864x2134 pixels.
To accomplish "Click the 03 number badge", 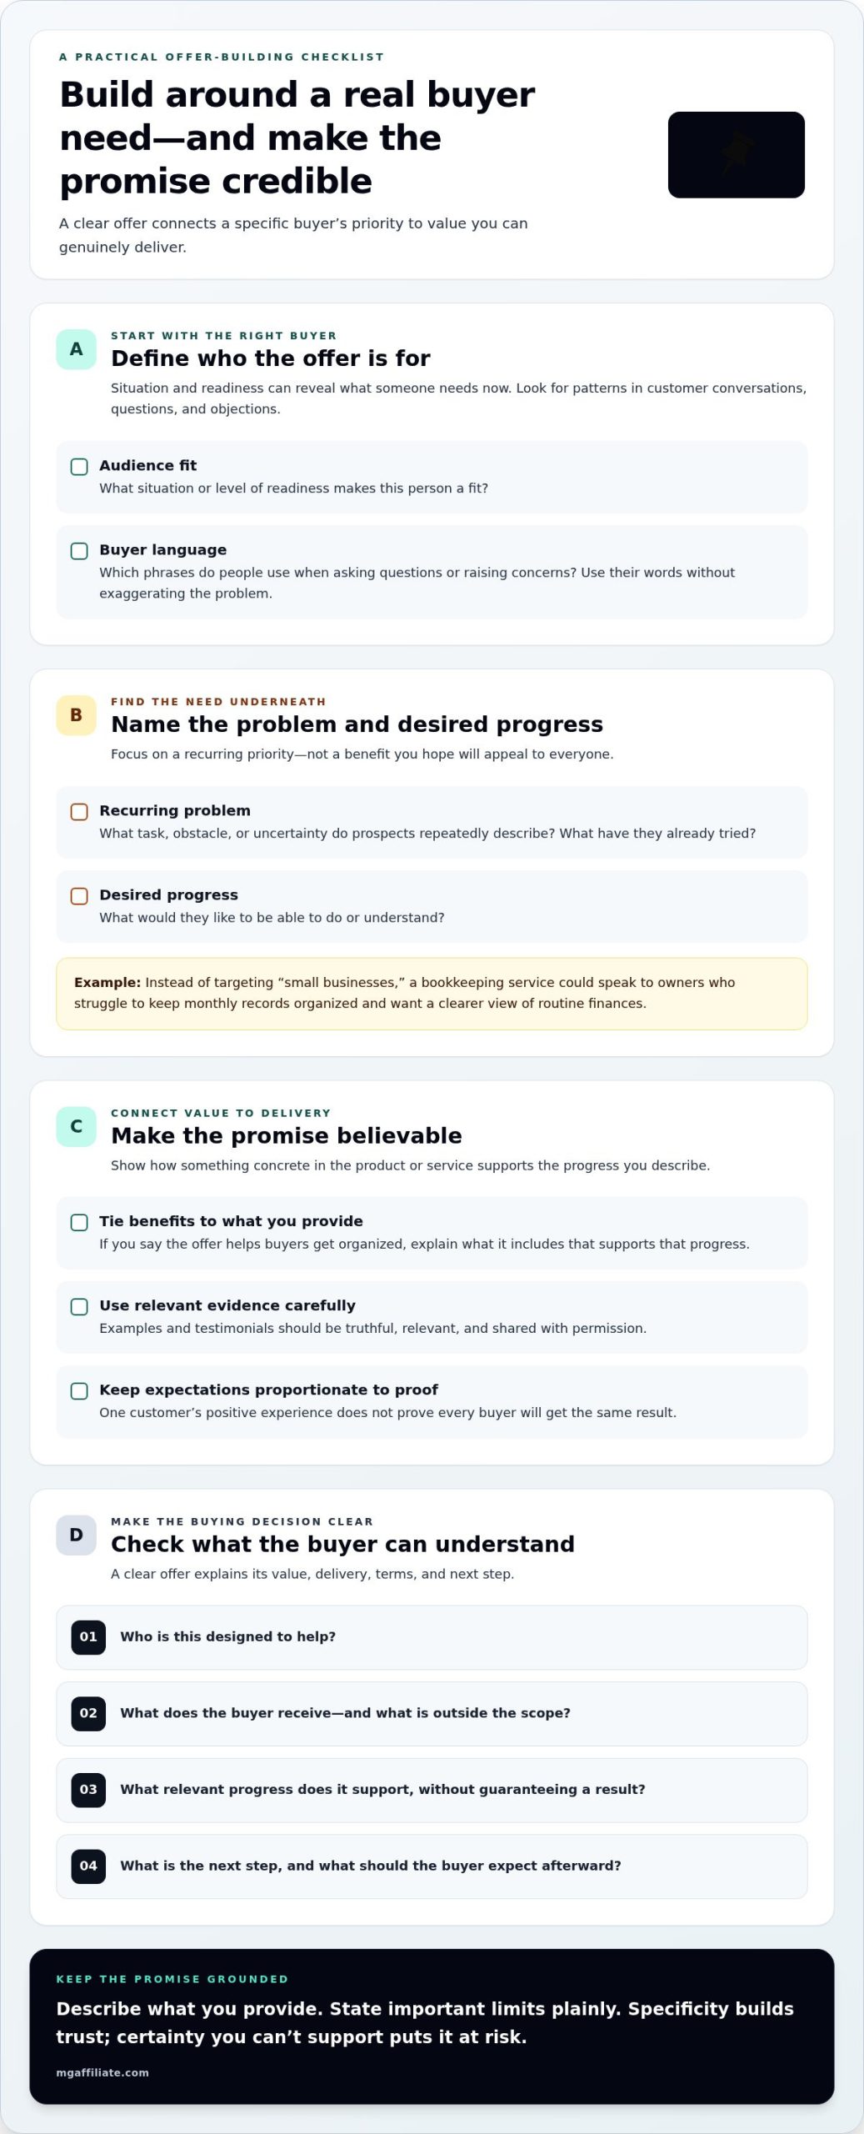I will [x=88, y=1790].
